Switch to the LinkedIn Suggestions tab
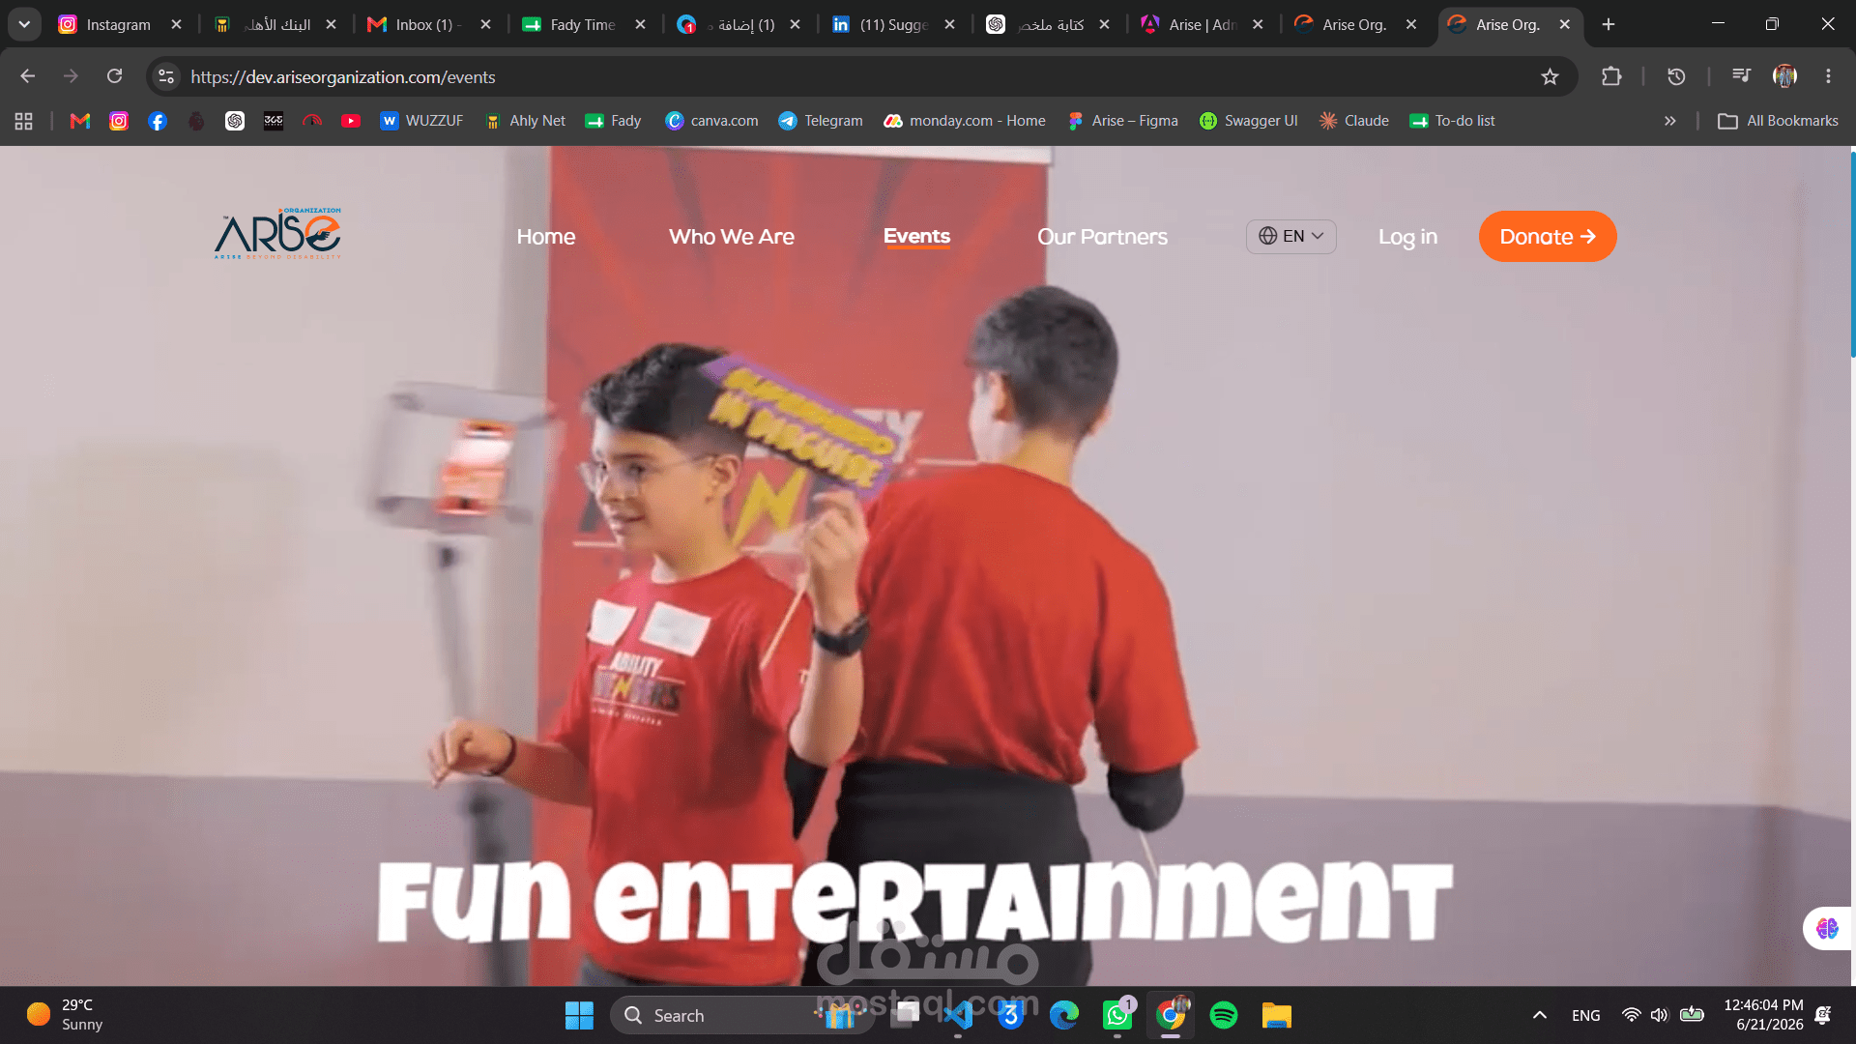Screen dimensions: 1856x1044 [891, 24]
